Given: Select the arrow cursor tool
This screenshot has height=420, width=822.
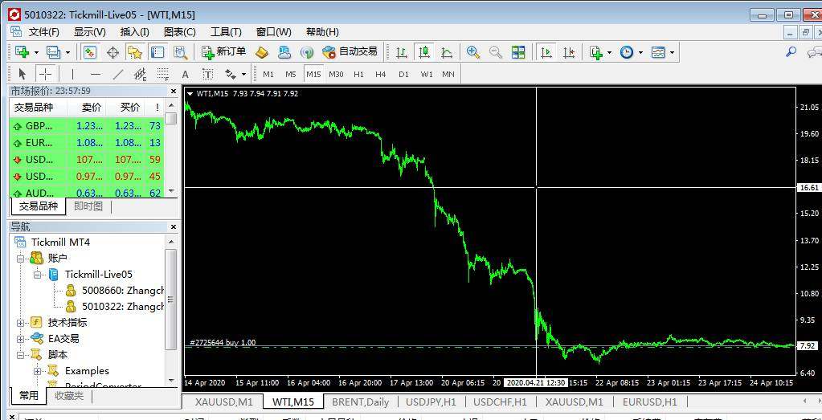Looking at the screenshot, I should coord(22,74).
